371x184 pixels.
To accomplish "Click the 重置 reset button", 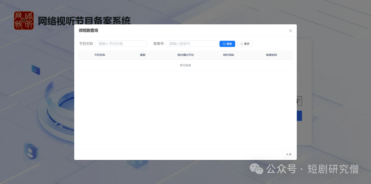I will coord(245,44).
